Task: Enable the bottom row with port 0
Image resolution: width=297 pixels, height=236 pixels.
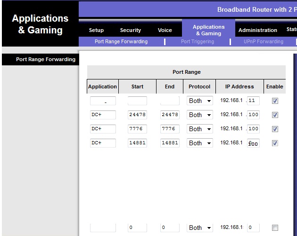Action: 275,228
